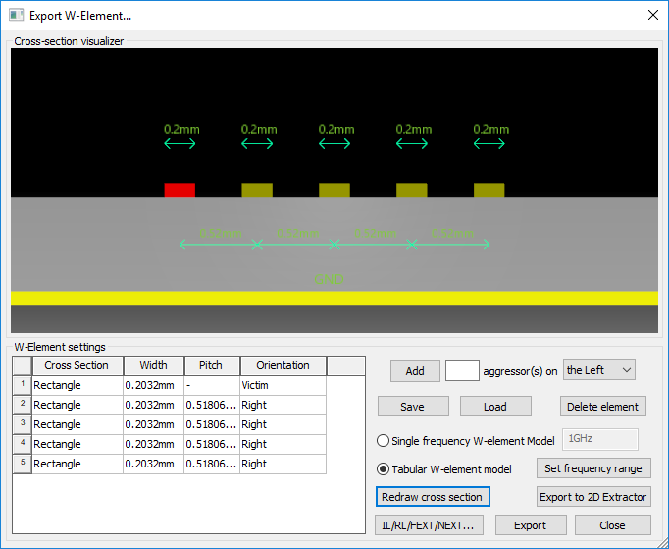The width and height of the screenshot is (669, 549).
Task: Click Redraw cross section button
Action: point(433,497)
